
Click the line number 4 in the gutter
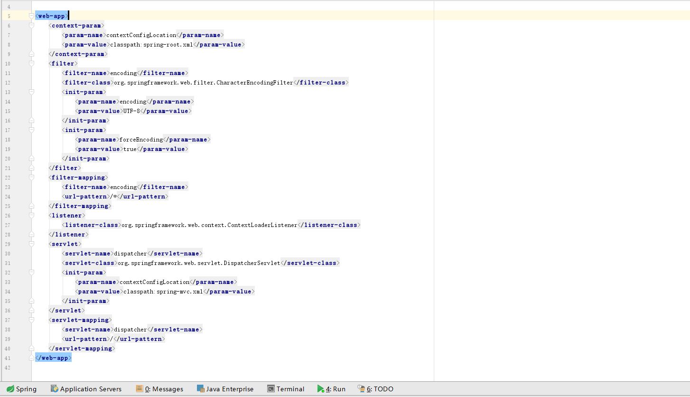(9, 7)
